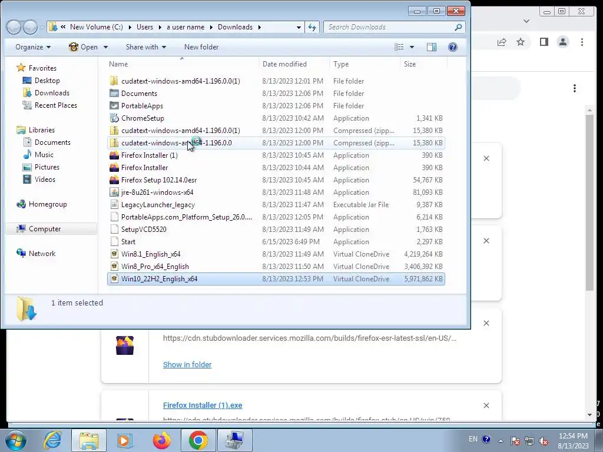The height and width of the screenshot is (452, 603).
Task: Select Downloads in Favorites pane
Action: click(52, 93)
